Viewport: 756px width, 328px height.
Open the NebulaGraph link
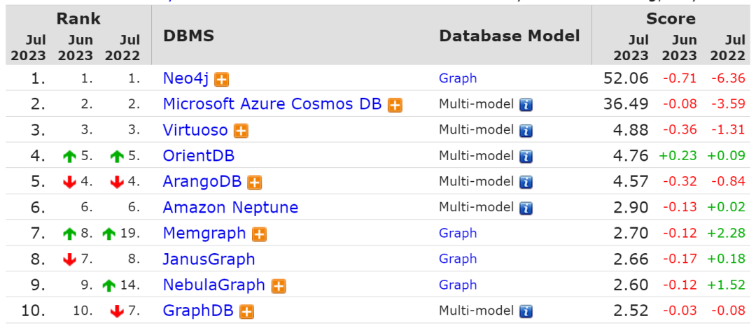[x=213, y=285]
